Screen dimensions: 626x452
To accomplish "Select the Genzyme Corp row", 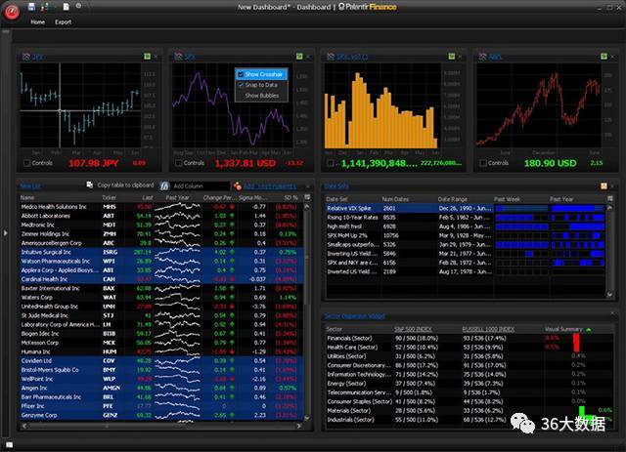I will [x=161, y=415].
